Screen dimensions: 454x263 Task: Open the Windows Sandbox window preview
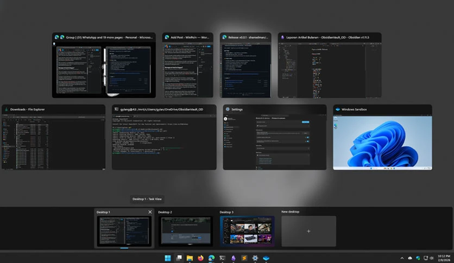click(382, 137)
